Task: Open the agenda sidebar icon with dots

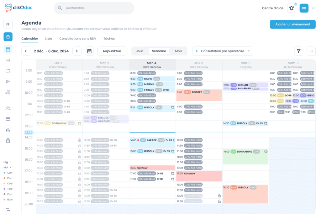Action: [8, 49]
